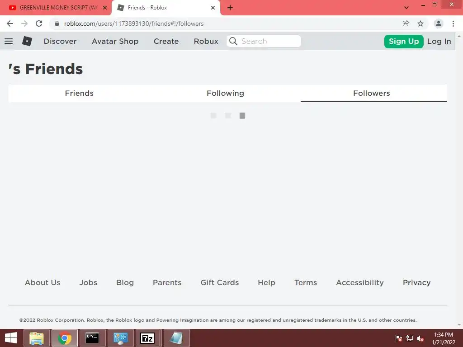Open the Accessibility footer link

click(359, 282)
